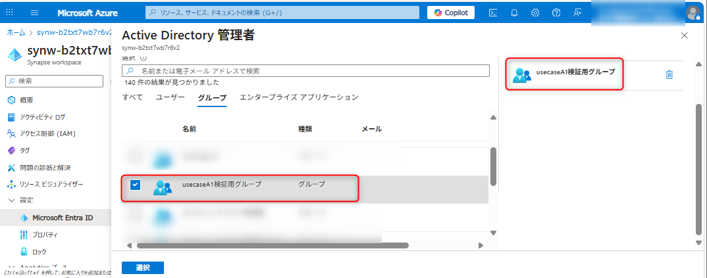This screenshot has height=278, width=707.
Task: Open リソース ビジュアライザー menu item
Action: click(x=51, y=184)
